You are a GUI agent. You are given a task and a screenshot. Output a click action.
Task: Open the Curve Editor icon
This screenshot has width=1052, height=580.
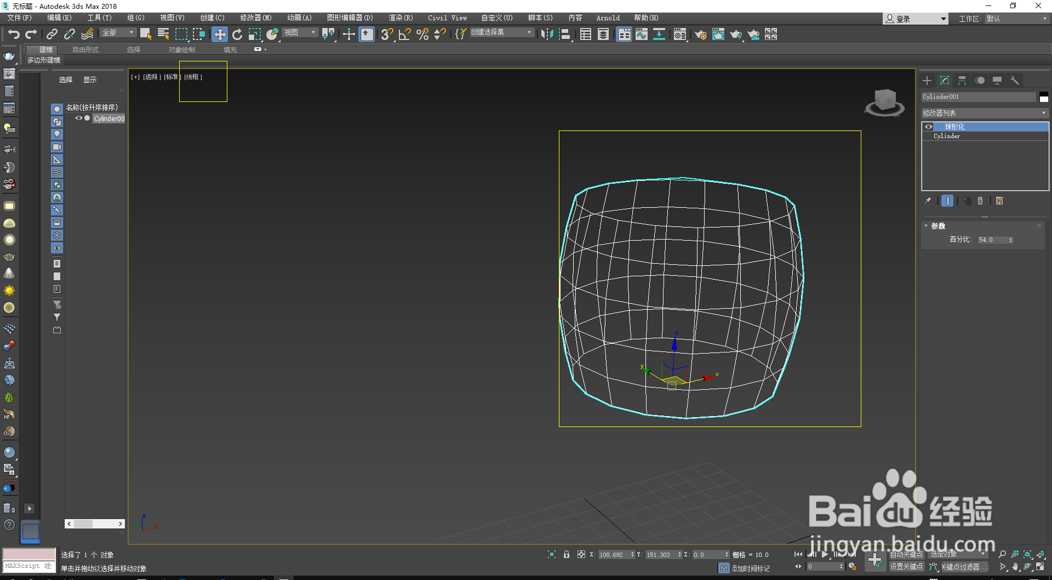(642, 35)
